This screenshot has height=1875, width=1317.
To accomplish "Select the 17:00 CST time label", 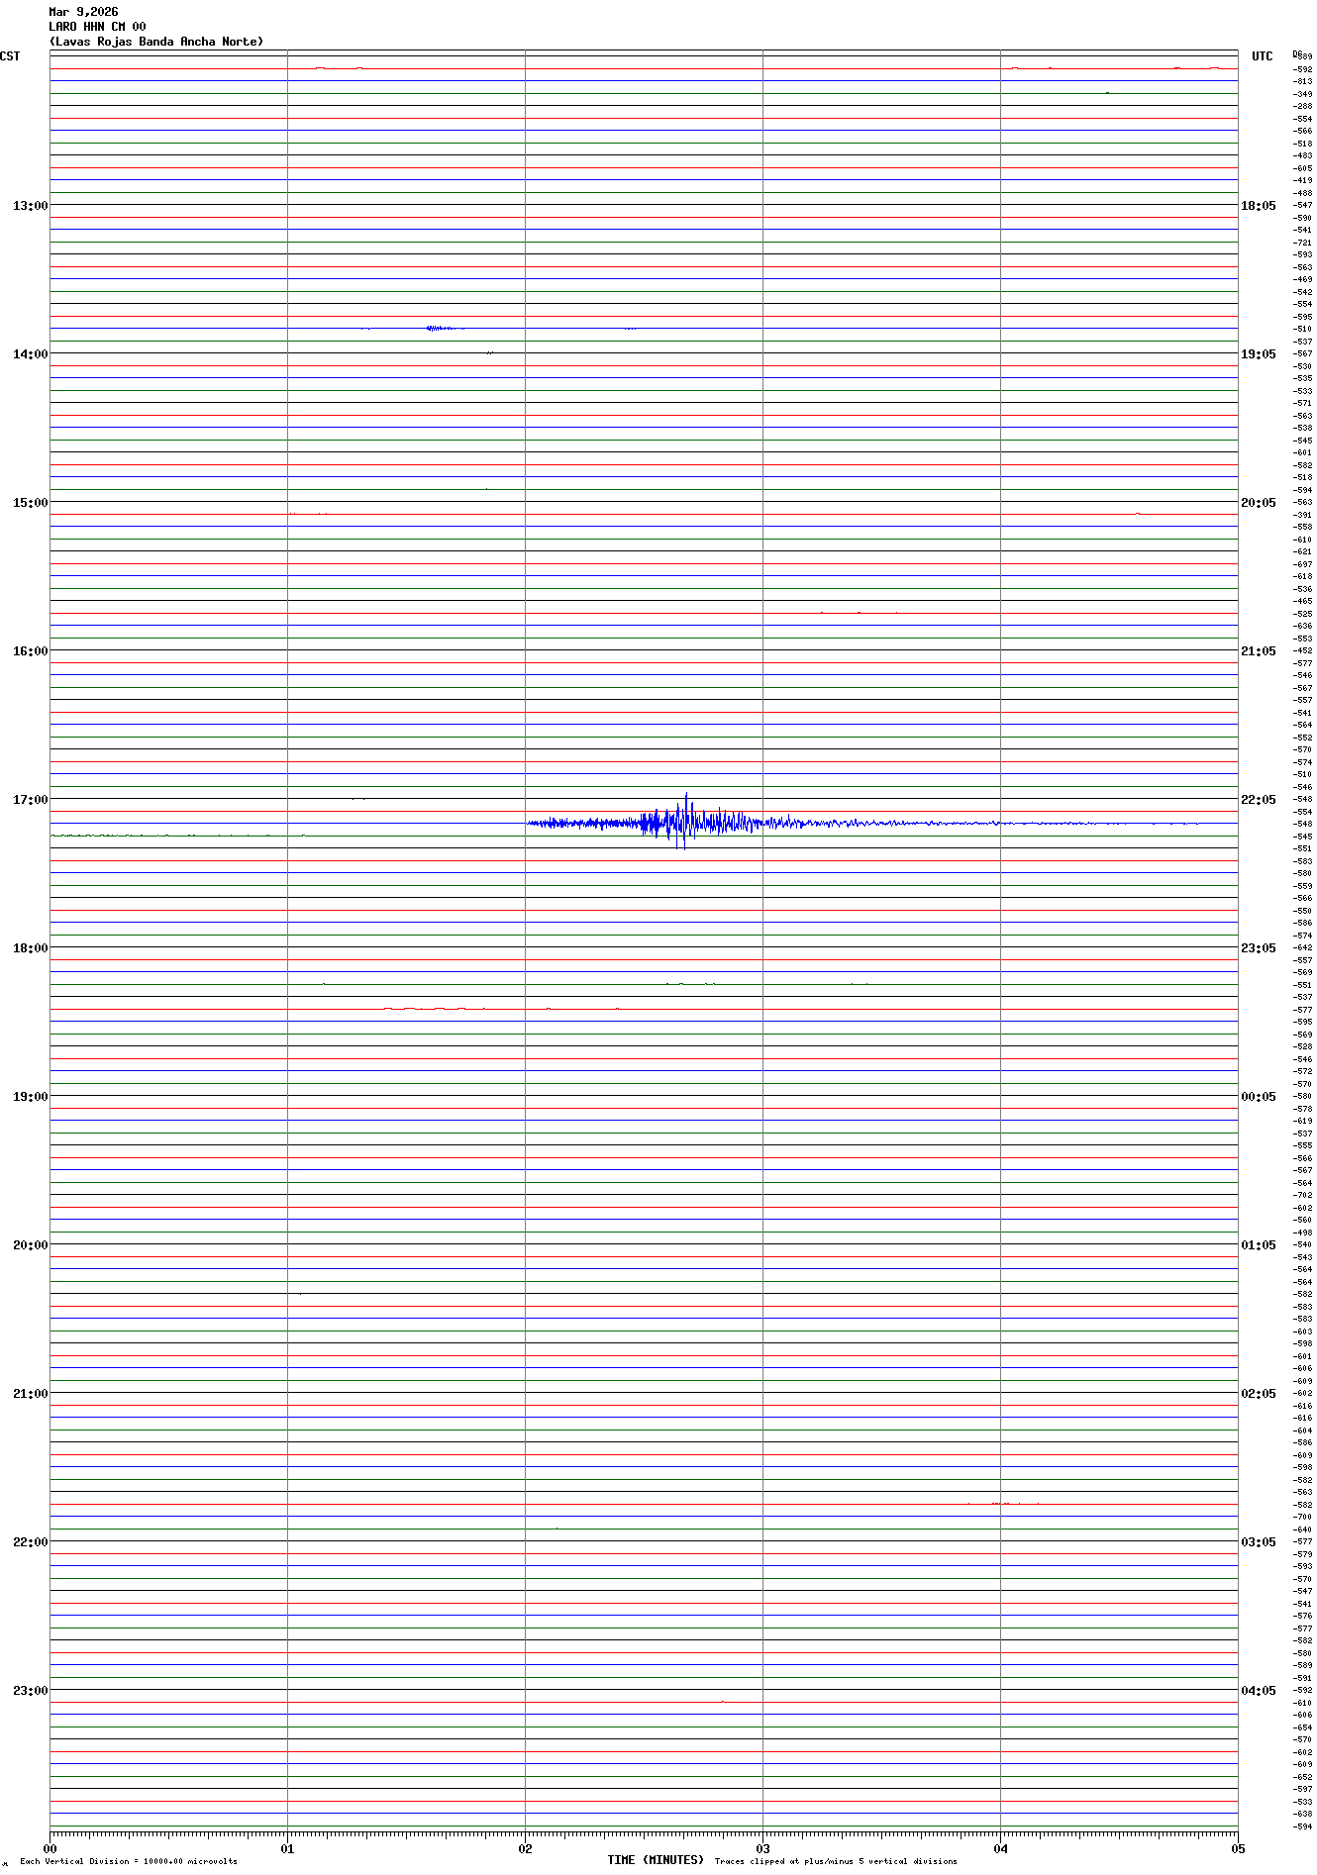I will pos(30,800).
